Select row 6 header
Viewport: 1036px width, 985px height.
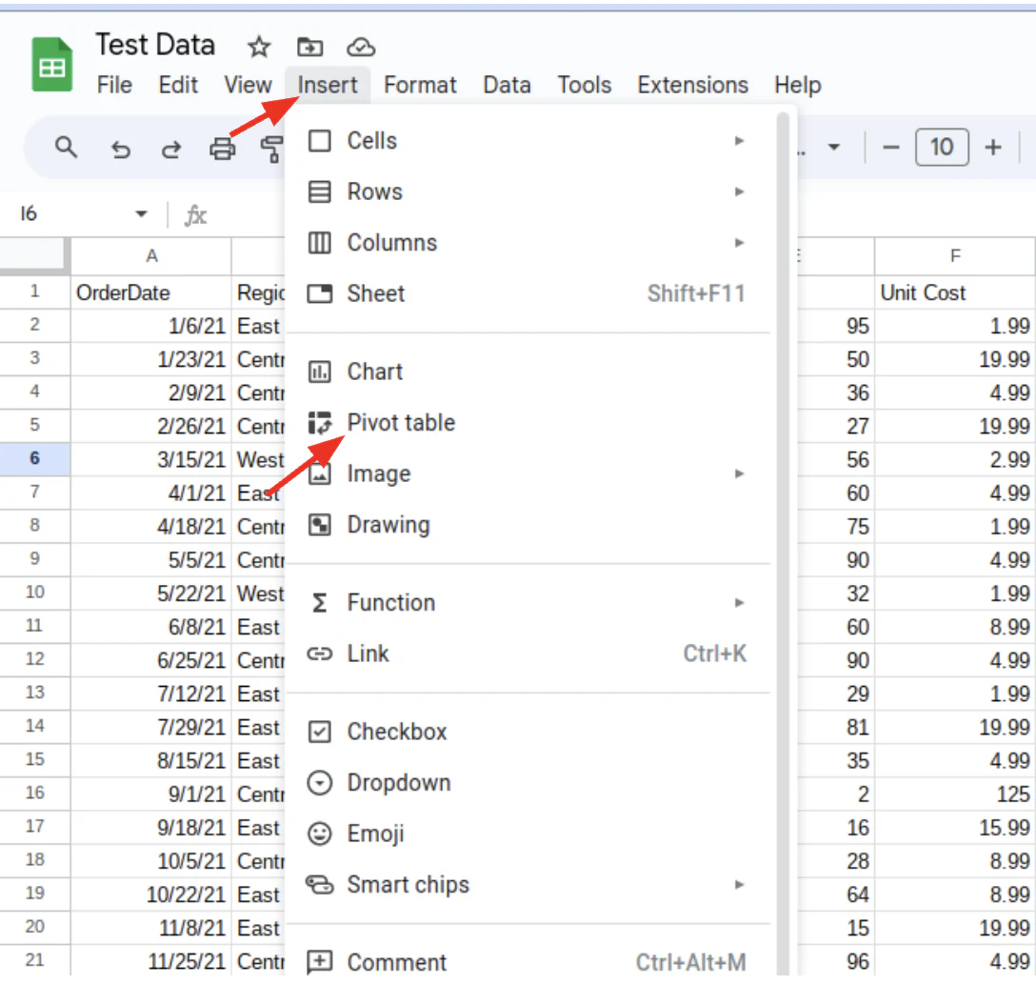(35, 459)
